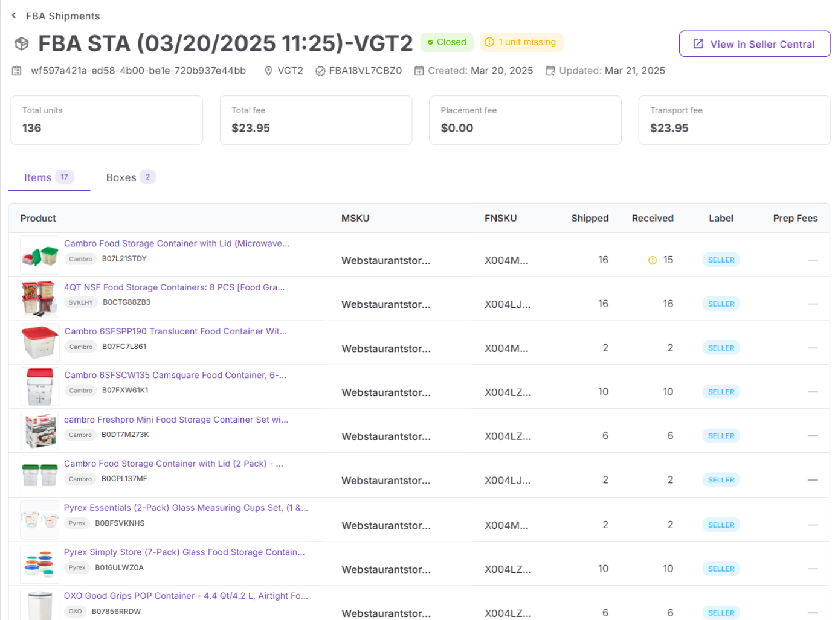Click the SELLER label on the first row
The image size is (835, 620).
pyautogui.click(x=721, y=260)
